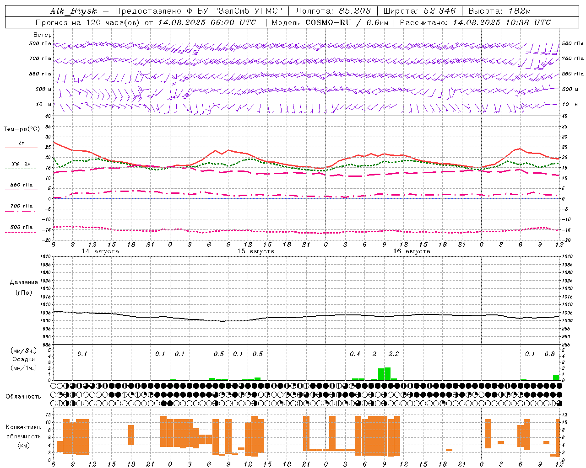Screen dimensions: 586x468
Task: Click the tallest green precipitation bar below "2.2"
Action: 387,374
